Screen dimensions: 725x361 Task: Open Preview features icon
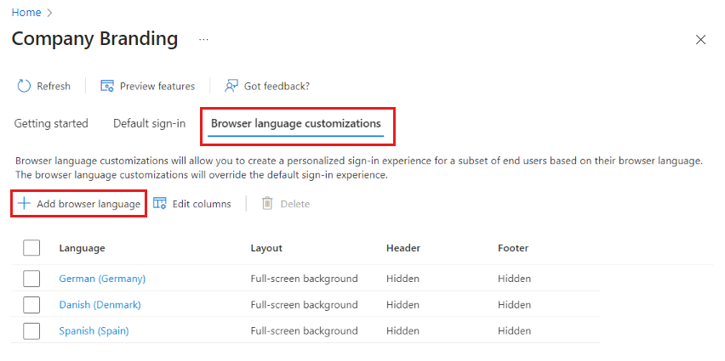click(x=107, y=86)
